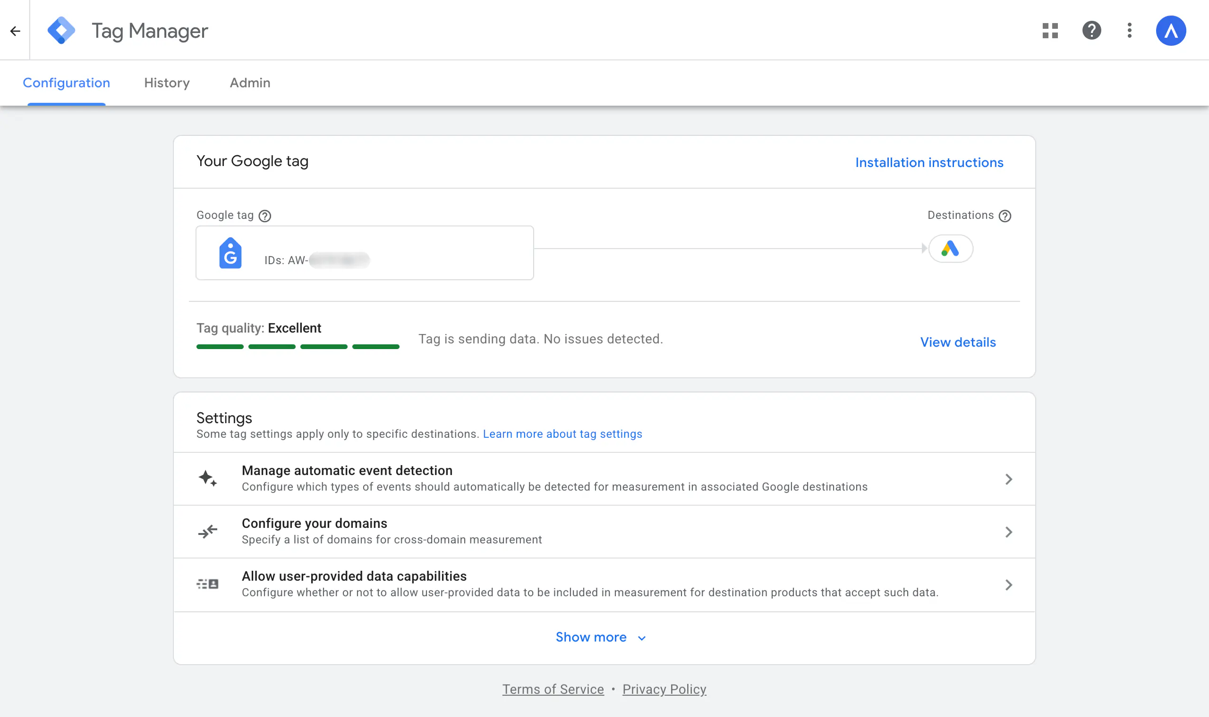This screenshot has width=1209, height=717.
Task: Open the Google apps grid icon
Action: coord(1050,31)
